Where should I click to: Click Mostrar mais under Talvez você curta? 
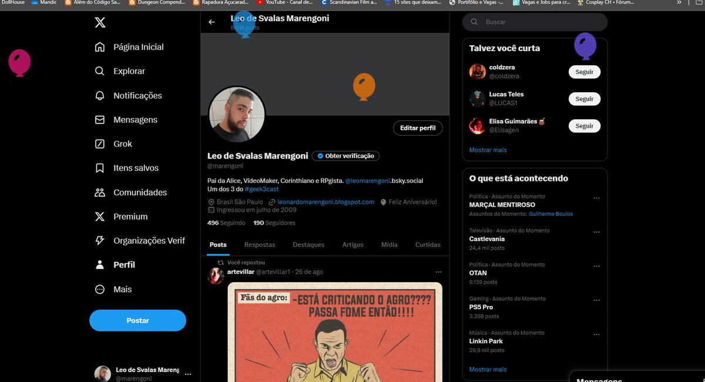[488, 150]
